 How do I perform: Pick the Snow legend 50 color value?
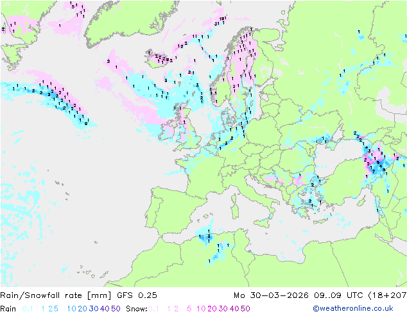pos(245,309)
